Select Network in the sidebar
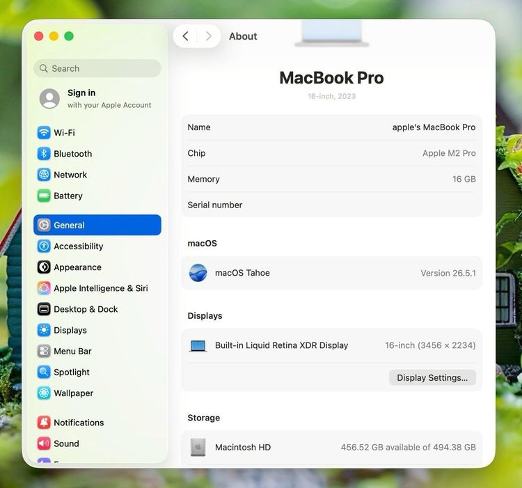522x488 pixels. pos(97,175)
